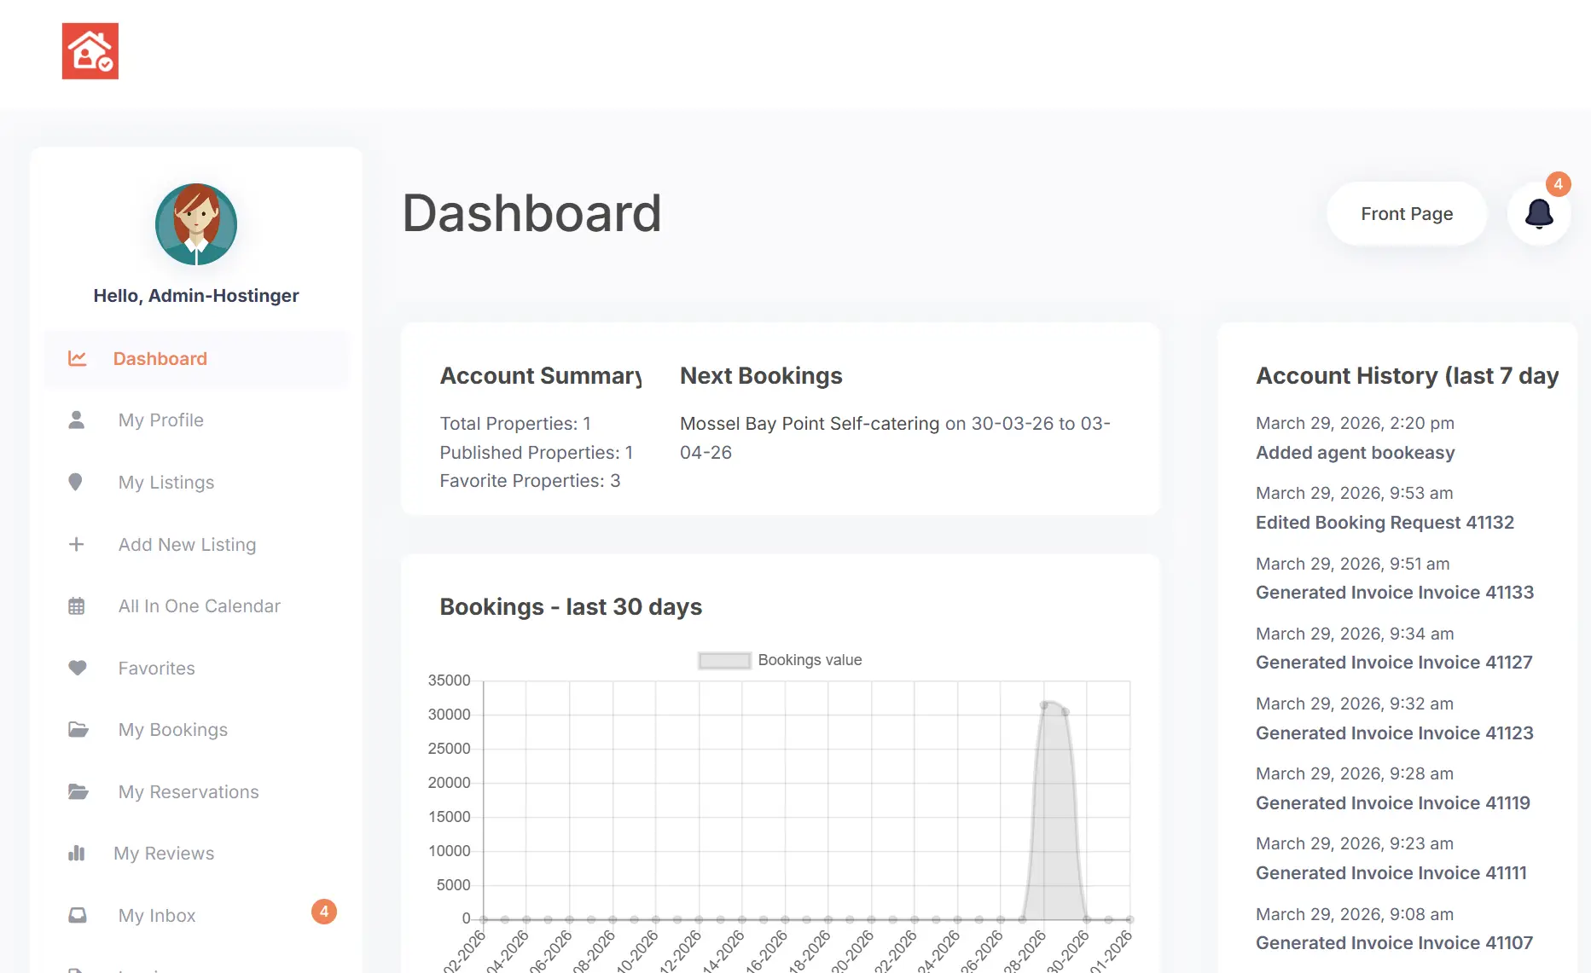Screen dimensions: 1591x973
Task: Click the My Reviews bar chart icon
Action: click(x=77, y=854)
